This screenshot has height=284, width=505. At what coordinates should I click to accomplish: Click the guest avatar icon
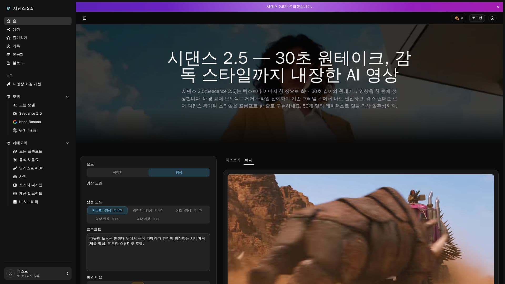pos(11,273)
